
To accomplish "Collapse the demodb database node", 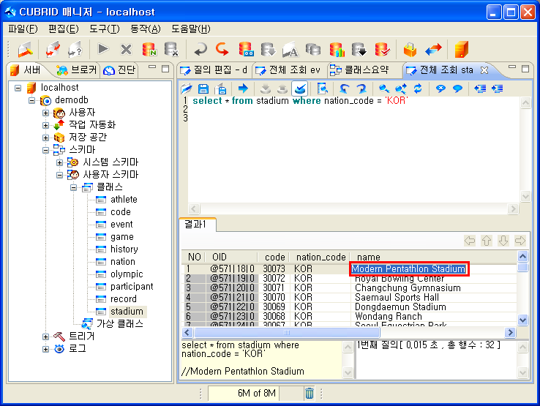I will tap(32, 100).
